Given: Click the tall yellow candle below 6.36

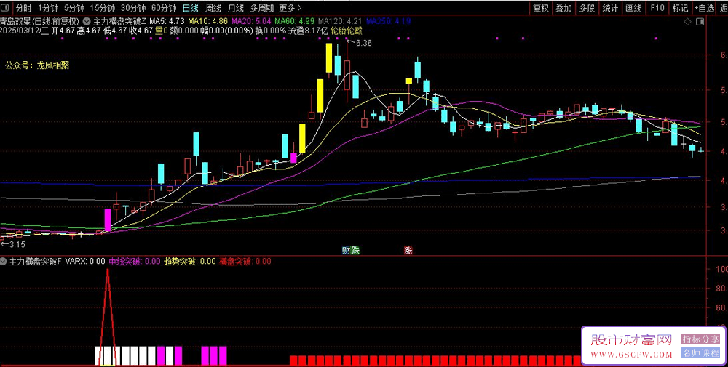Looking at the screenshot, I should click(329, 58).
